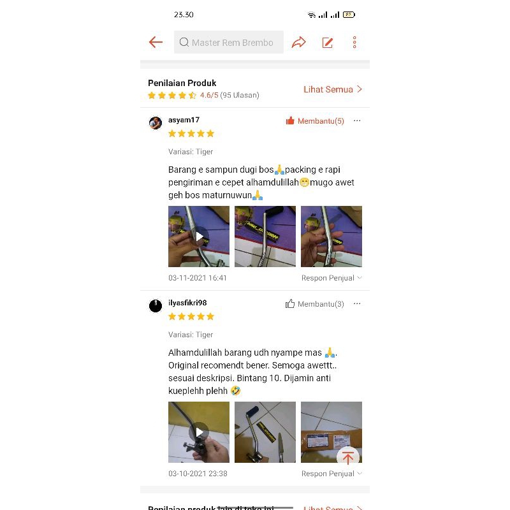Viewport: 510px width, 510px height.
Task: Open the second photo in asyam17's review
Action: (x=265, y=237)
